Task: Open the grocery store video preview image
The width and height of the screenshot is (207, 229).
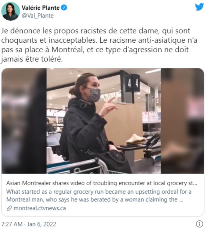Action: pyautogui.click(x=102, y=121)
